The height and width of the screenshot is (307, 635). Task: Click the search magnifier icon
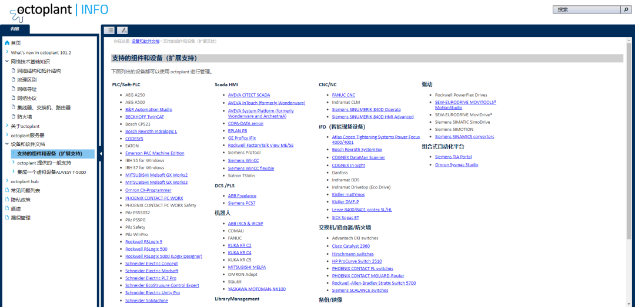pos(625,9)
